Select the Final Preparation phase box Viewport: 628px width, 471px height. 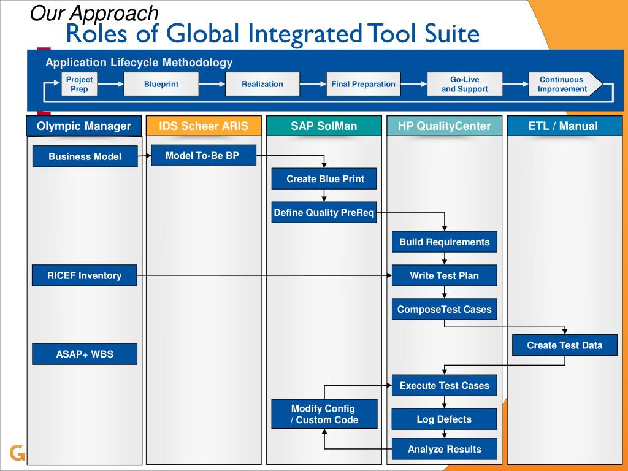coord(363,84)
